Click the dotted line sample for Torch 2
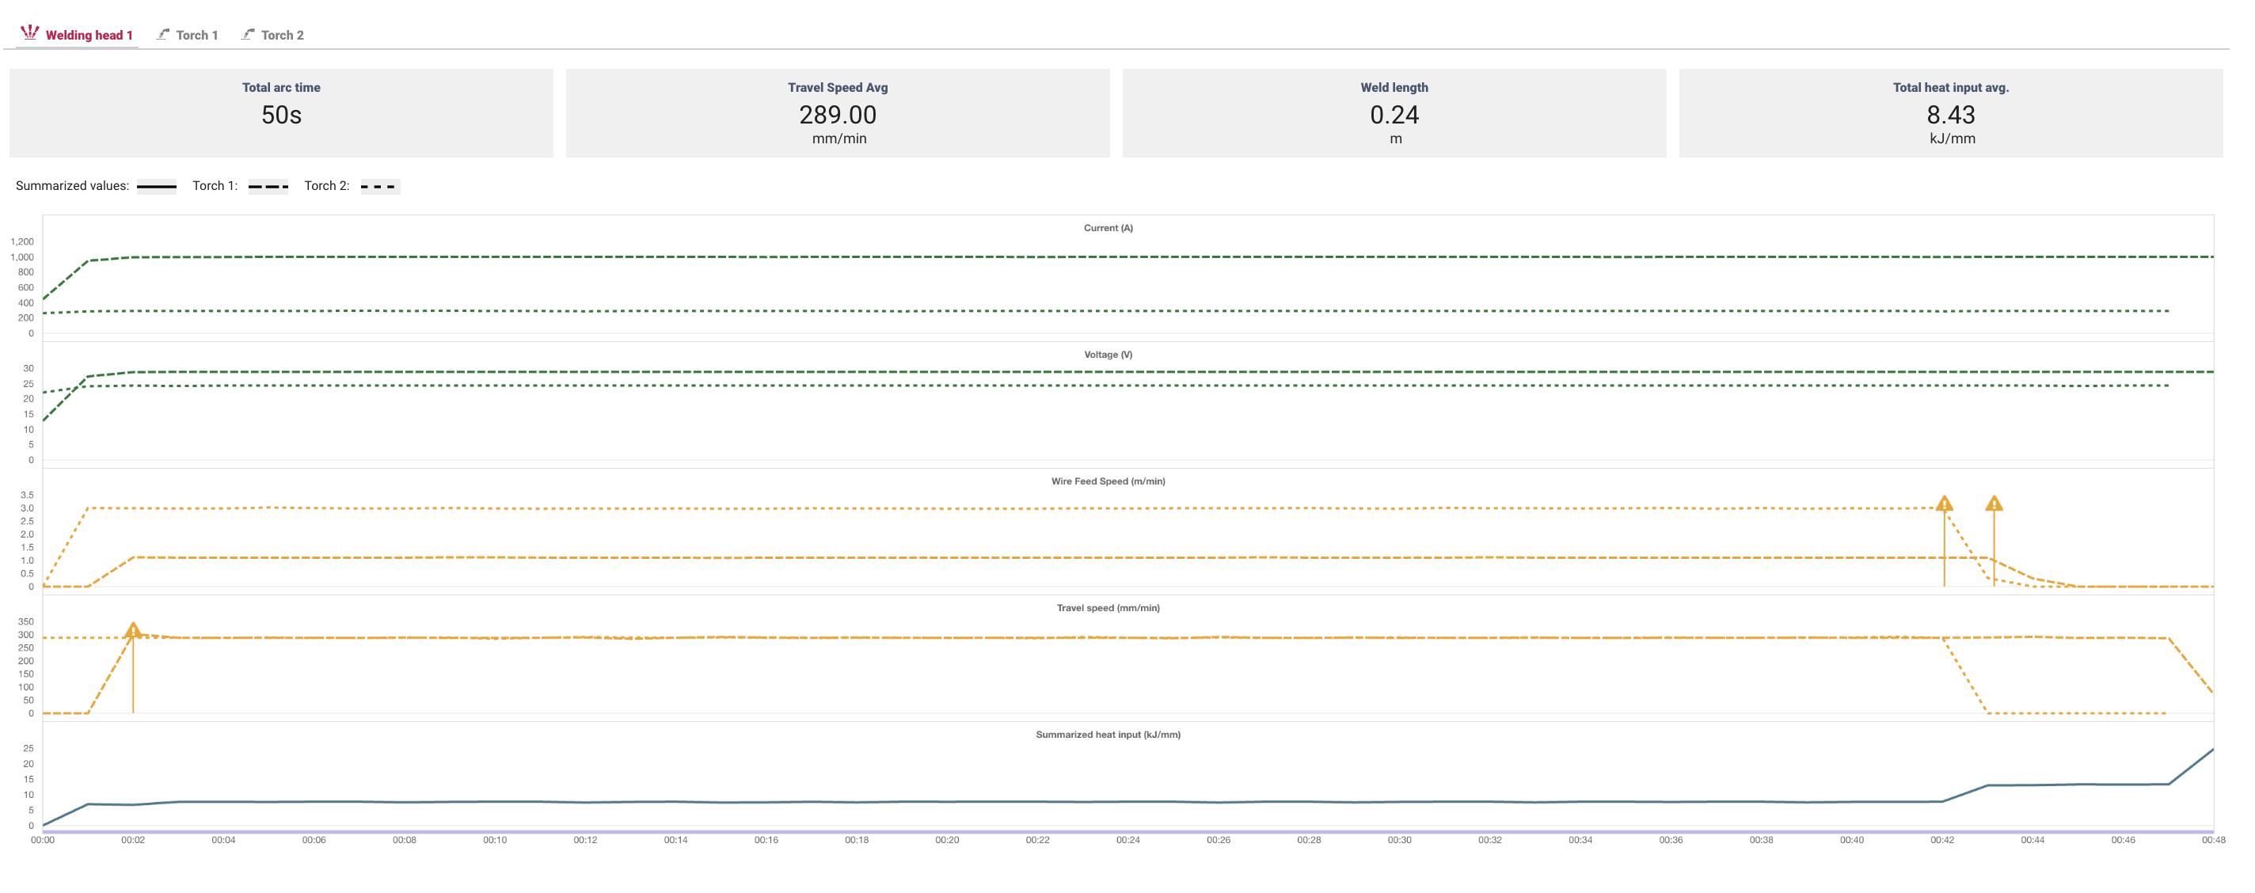Viewport: 2255px width, 893px height. click(380, 187)
